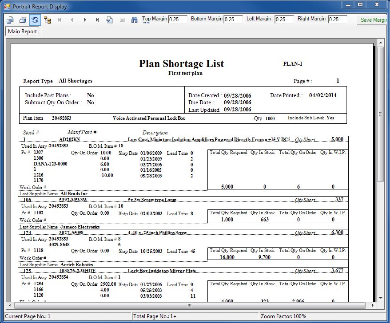
Task: Go to the next page arrow
Action: coord(85,20)
